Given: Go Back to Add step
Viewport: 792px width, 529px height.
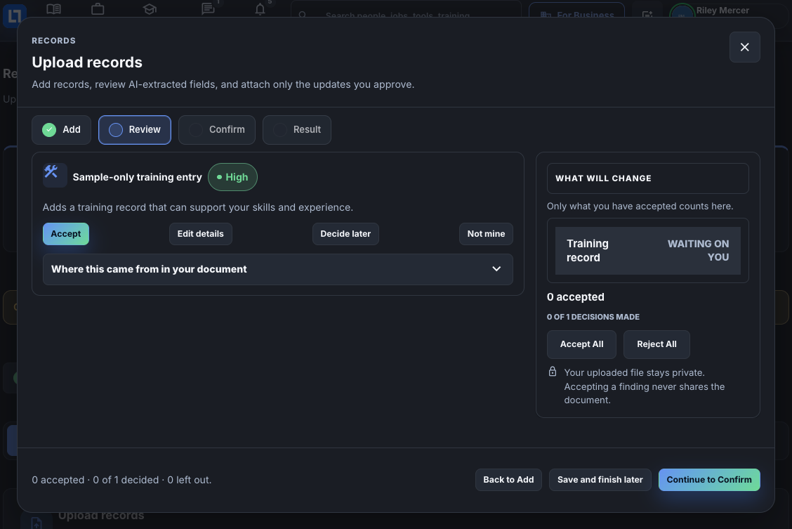Looking at the screenshot, I should coord(508,480).
